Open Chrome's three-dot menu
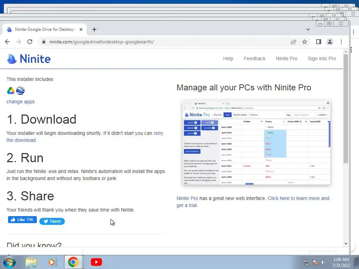Image resolution: width=359 pixels, height=269 pixels. pyautogui.click(x=341, y=42)
